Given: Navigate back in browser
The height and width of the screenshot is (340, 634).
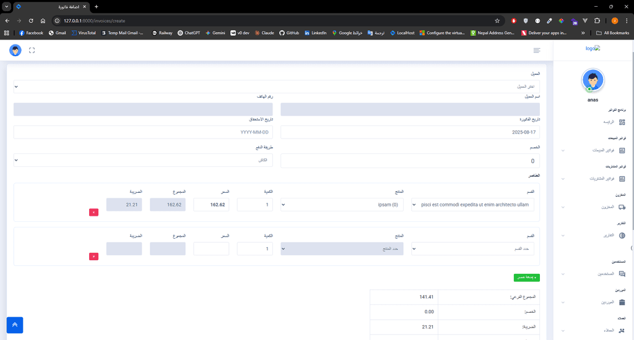Looking at the screenshot, I should click(x=7, y=20).
